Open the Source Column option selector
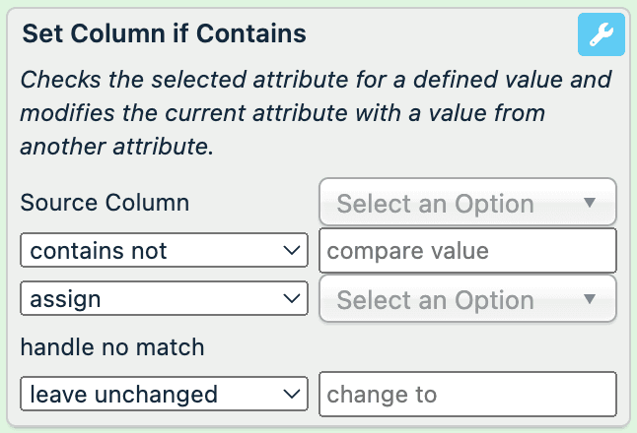The width and height of the screenshot is (637, 433). point(468,204)
